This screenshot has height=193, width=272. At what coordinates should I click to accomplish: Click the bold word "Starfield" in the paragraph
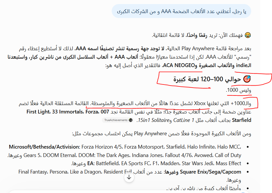[241, 120]
